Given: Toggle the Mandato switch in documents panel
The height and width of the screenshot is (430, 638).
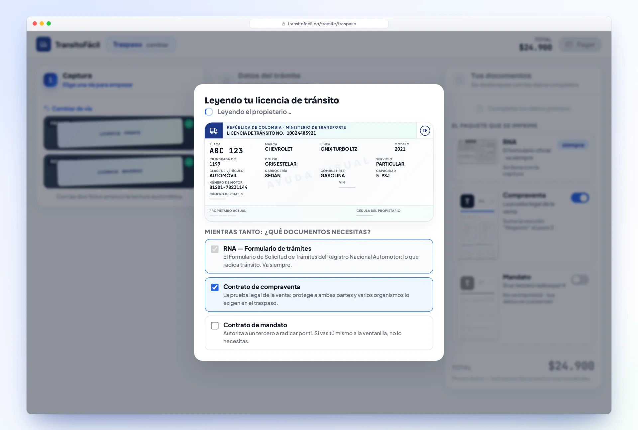Looking at the screenshot, I should coord(580,280).
